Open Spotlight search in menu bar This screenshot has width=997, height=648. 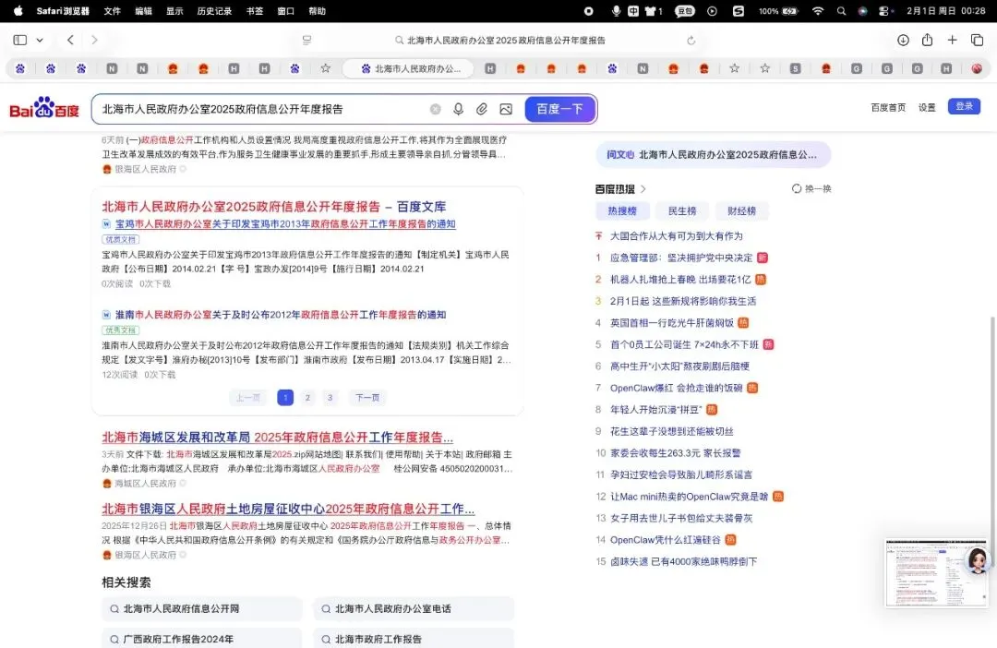[x=841, y=11]
